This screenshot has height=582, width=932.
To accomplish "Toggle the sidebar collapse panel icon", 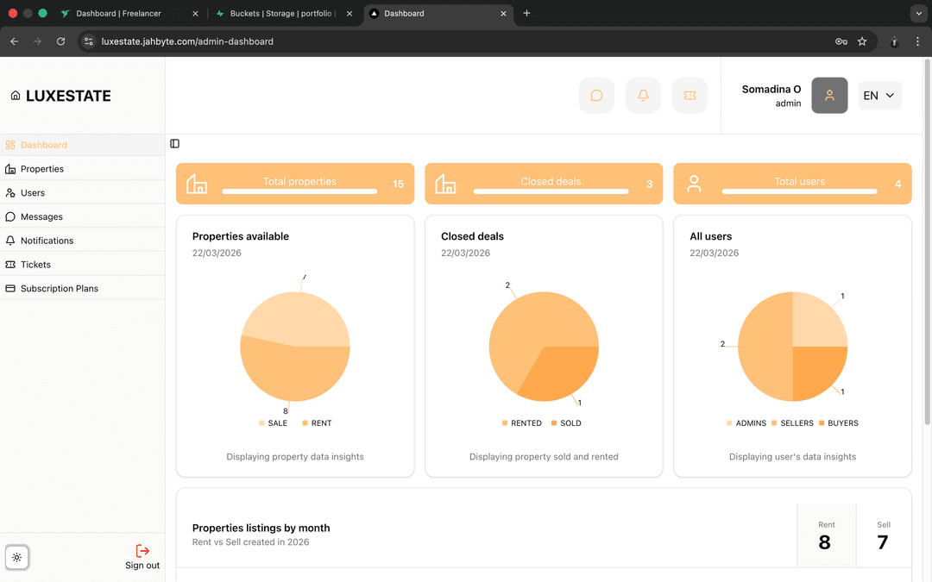I will click(x=174, y=143).
